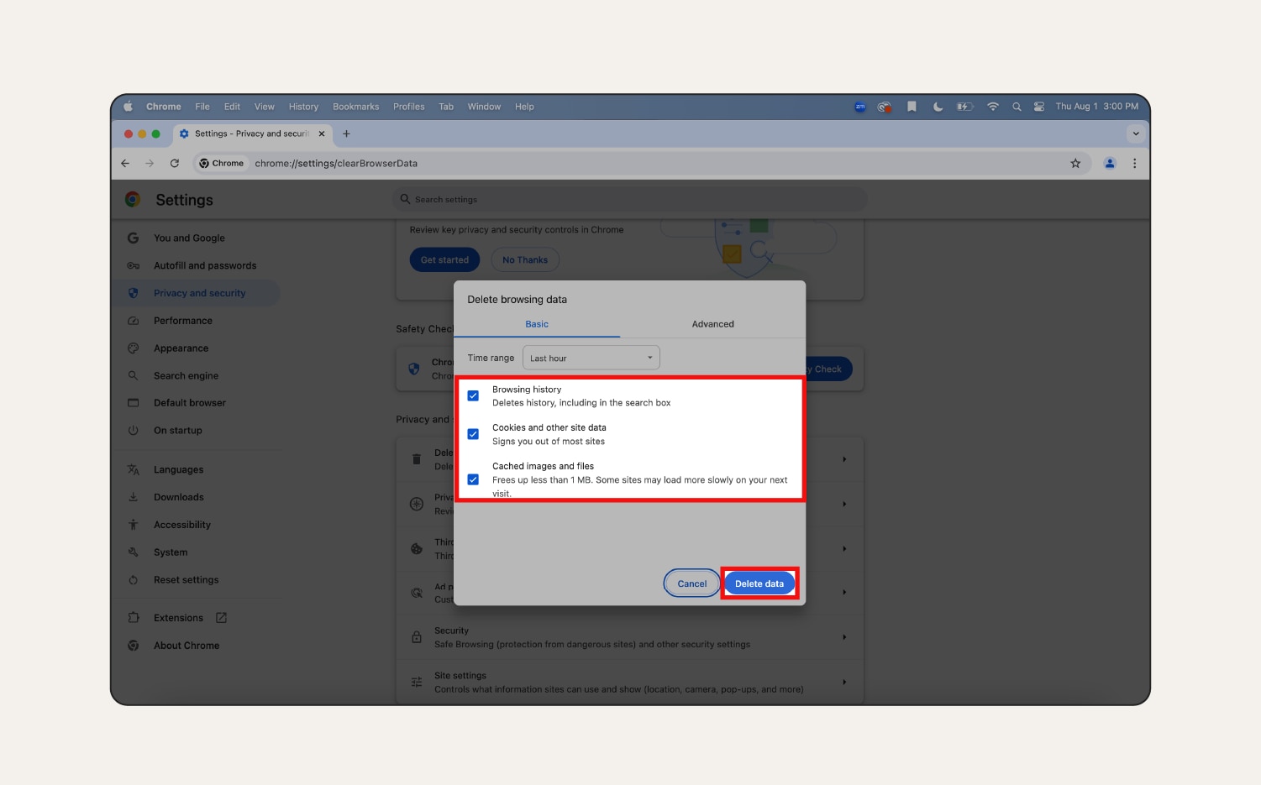Viewport: 1261px width, 785px height.
Task: Open the Bookmarks menu
Action: [x=355, y=107]
